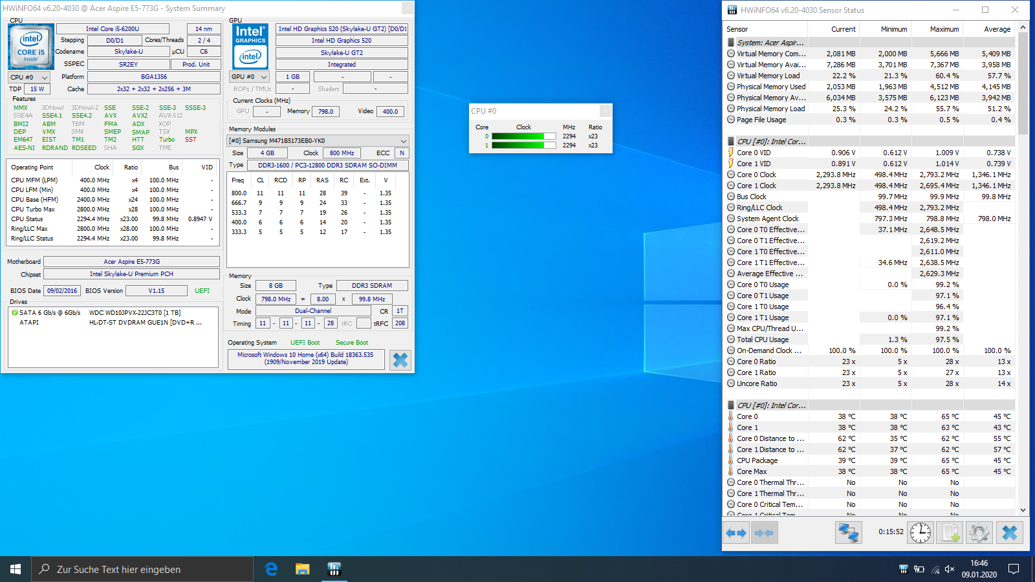The image size is (1035, 582).
Task: Click the thermometer icon beside CPU Package
Action: tap(731, 460)
